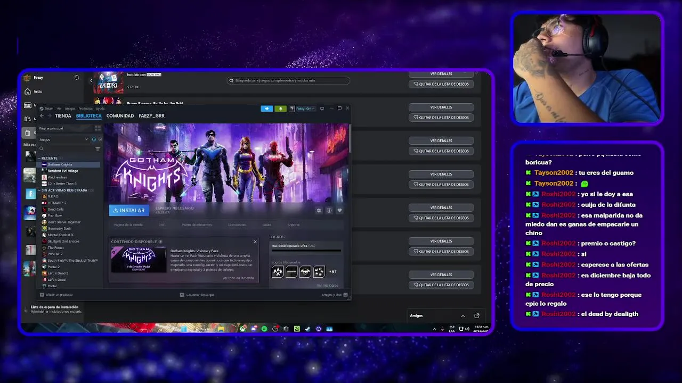Image resolution: width=682 pixels, height=383 pixels.
Task: Click the library search magnifier icon
Action: (42, 149)
